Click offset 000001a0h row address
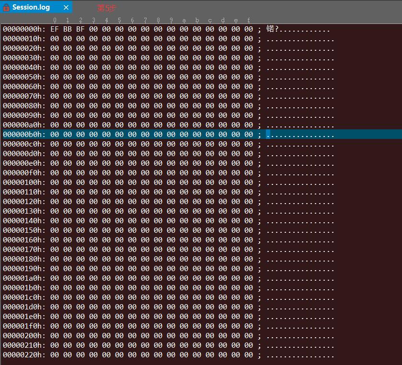The image size is (402, 365). (24, 278)
